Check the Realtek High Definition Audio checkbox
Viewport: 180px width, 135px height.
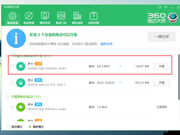point(13,66)
